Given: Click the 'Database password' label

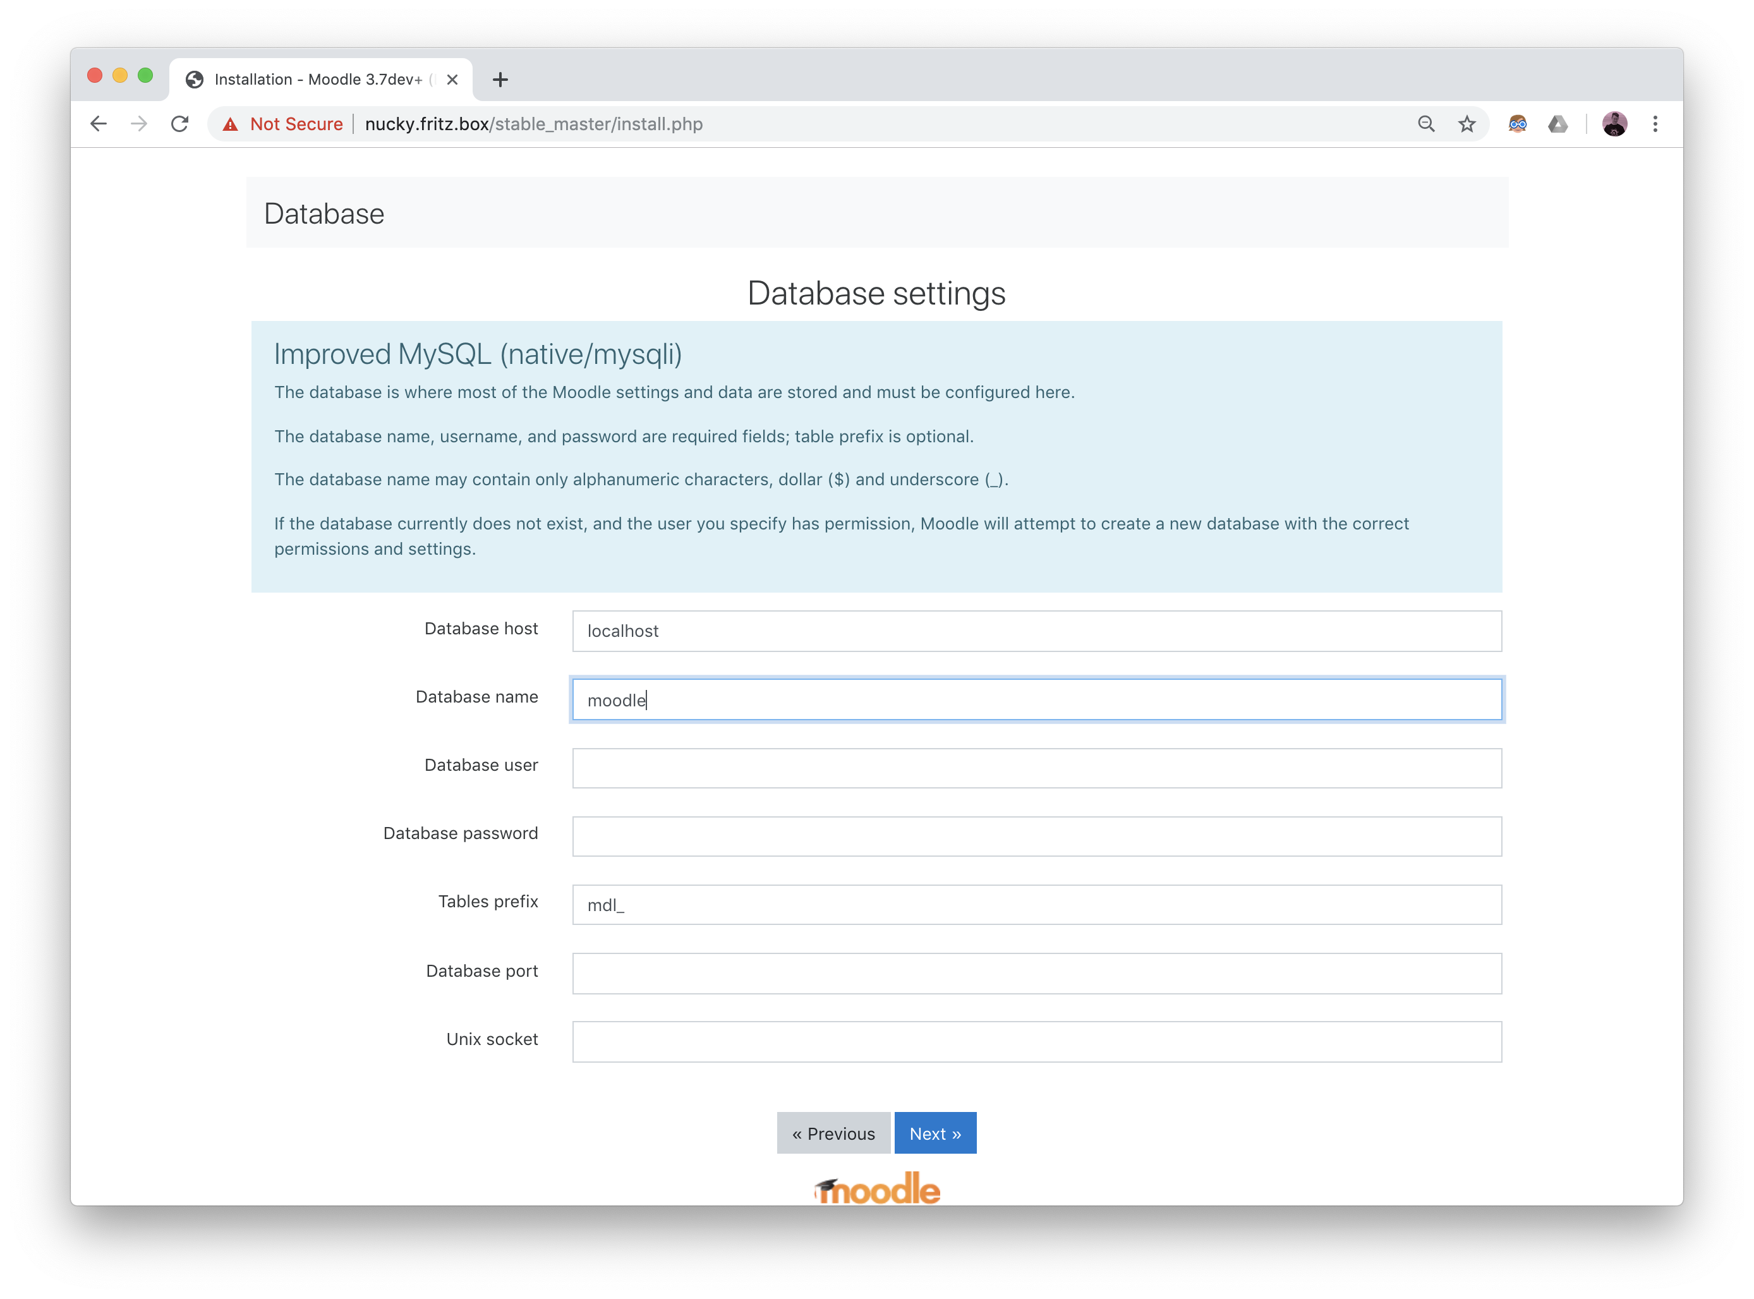Looking at the screenshot, I should [x=461, y=833].
